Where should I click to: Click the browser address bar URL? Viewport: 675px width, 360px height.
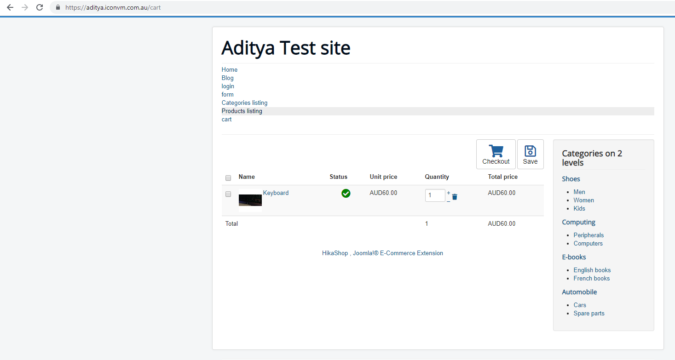pyautogui.click(x=113, y=7)
